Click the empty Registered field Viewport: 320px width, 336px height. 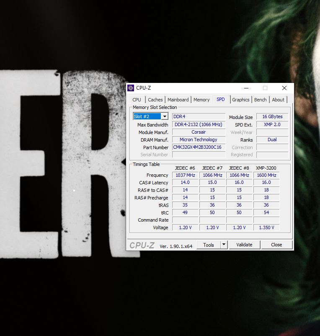(272, 155)
